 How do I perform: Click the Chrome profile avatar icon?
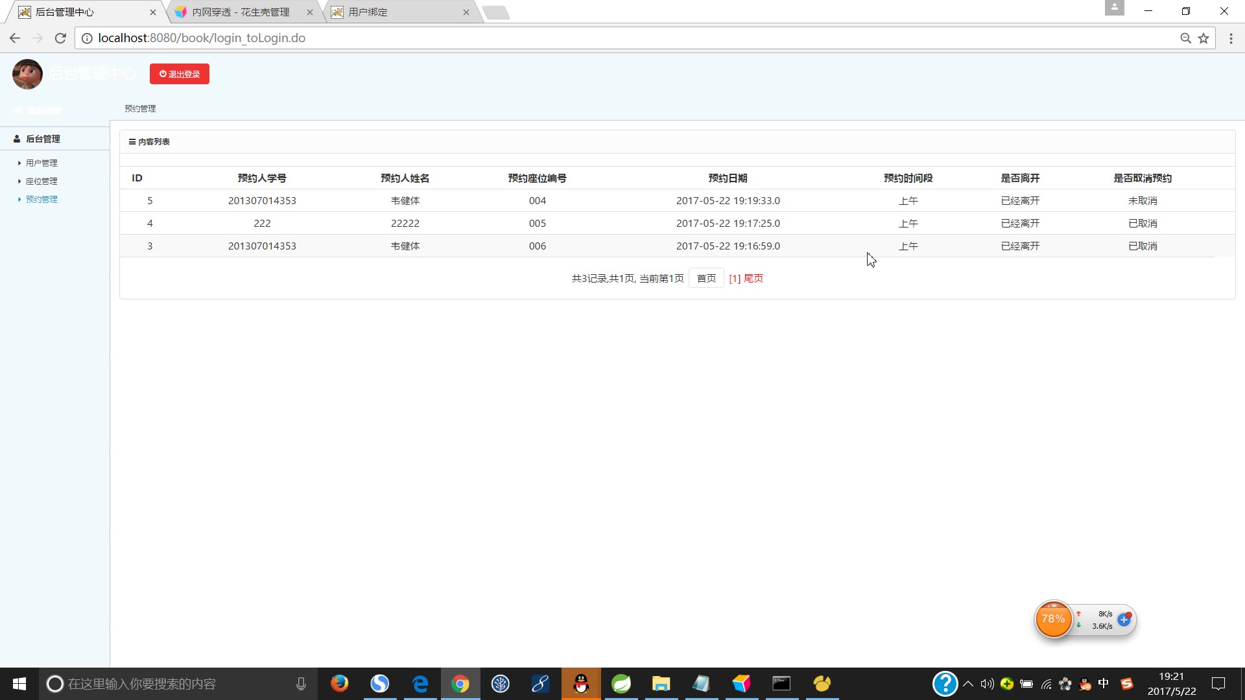[x=1114, y=8]
